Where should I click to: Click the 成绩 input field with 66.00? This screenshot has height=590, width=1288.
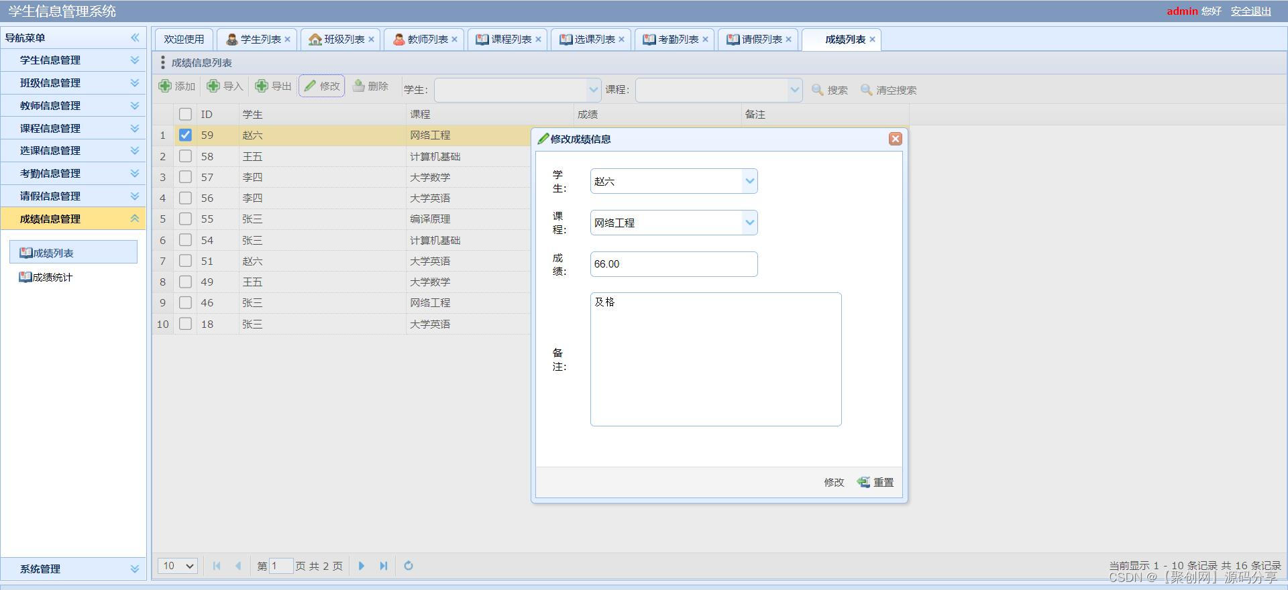[x=674, y=264]
